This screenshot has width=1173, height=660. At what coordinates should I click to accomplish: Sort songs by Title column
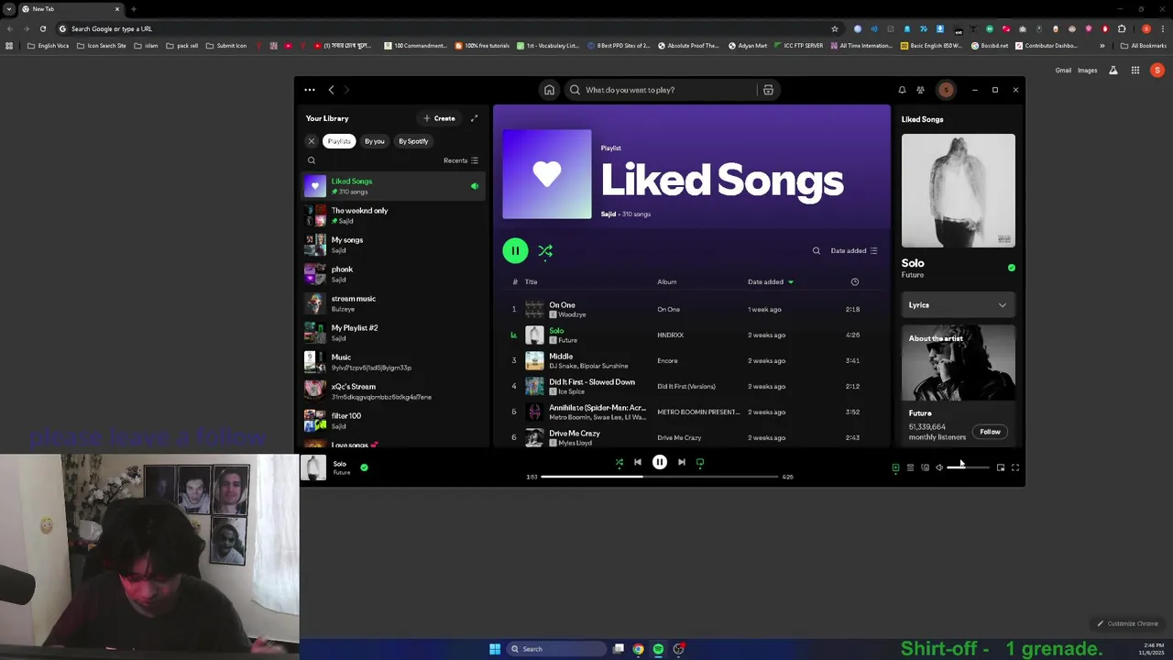point(532,281)
